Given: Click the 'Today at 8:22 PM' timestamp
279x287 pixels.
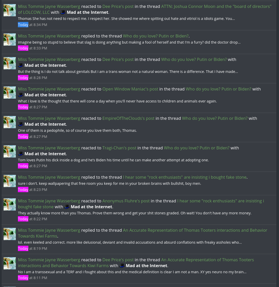Looking at the screenshot, I should coord(32,219).
